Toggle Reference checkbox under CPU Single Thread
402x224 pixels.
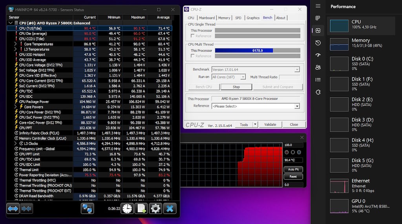(192, 36)
